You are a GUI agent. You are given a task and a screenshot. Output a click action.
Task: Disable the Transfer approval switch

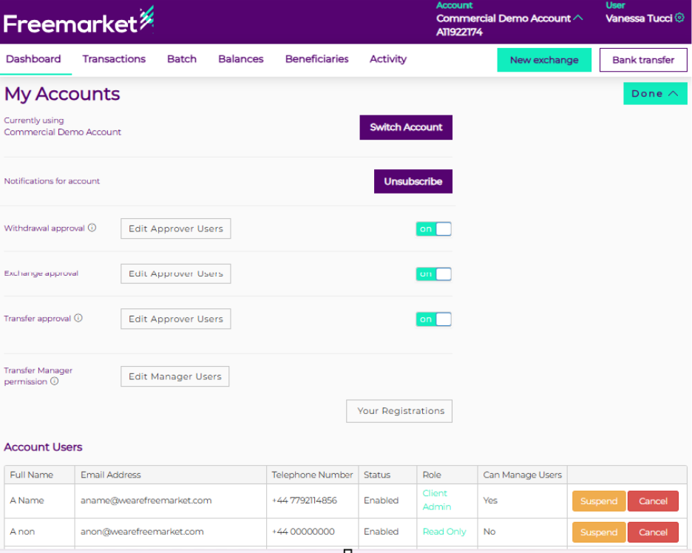pos(433,319)
